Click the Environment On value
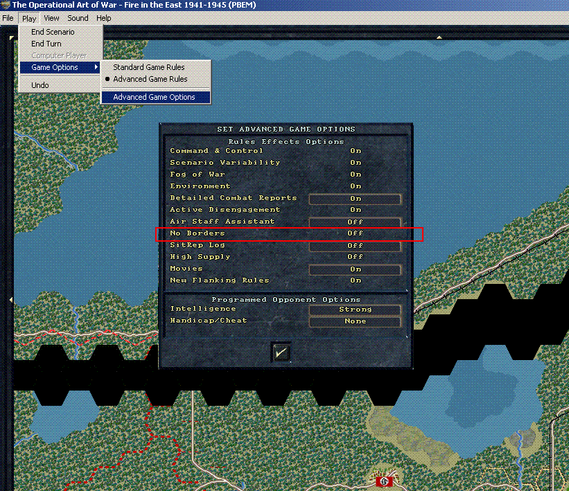The width and height of the screenshot is (569, 491). coord(356,186)
